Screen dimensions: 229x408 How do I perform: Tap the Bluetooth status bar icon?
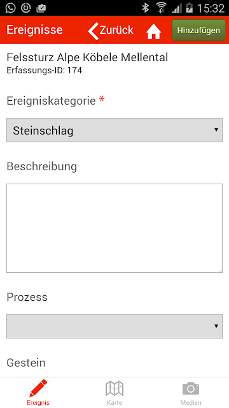coord(145,8)
